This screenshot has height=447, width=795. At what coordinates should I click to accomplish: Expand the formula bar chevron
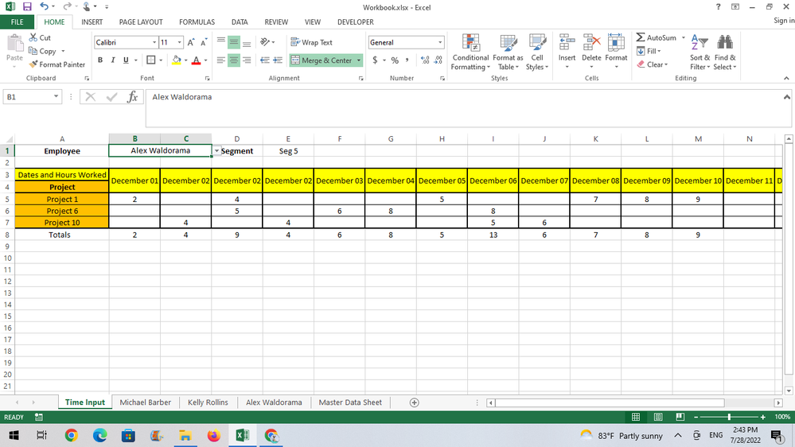pos(786,97)
